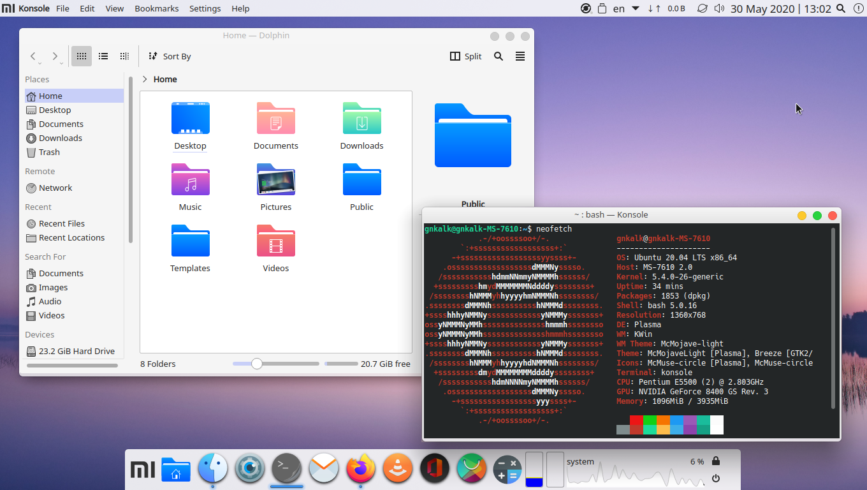The width and height of the screenshot is (867, 490).
Task: Open Trash in Places sidebar
Action: [74, 152]
